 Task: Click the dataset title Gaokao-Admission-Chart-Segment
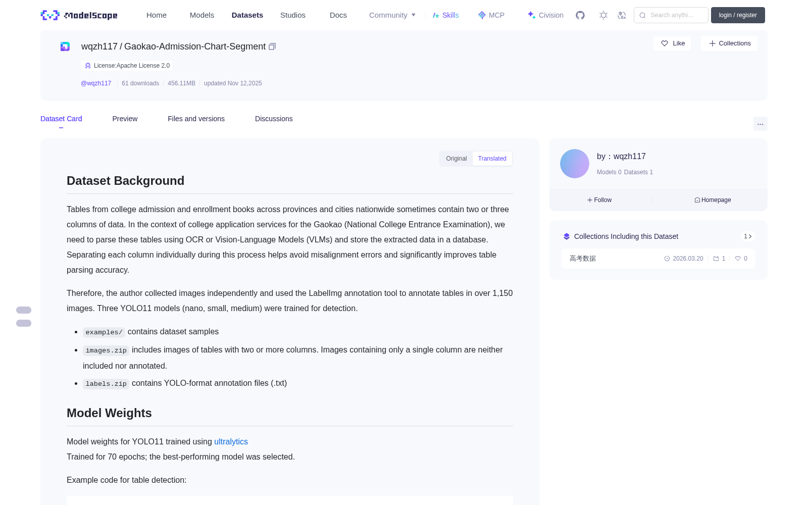[195, 46]
